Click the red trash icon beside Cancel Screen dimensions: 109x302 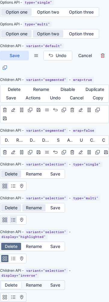click(103, 56)
